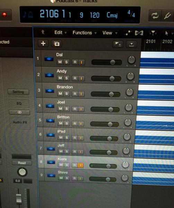
Task: Solo the Brandon track
Action: coord(67,94)
